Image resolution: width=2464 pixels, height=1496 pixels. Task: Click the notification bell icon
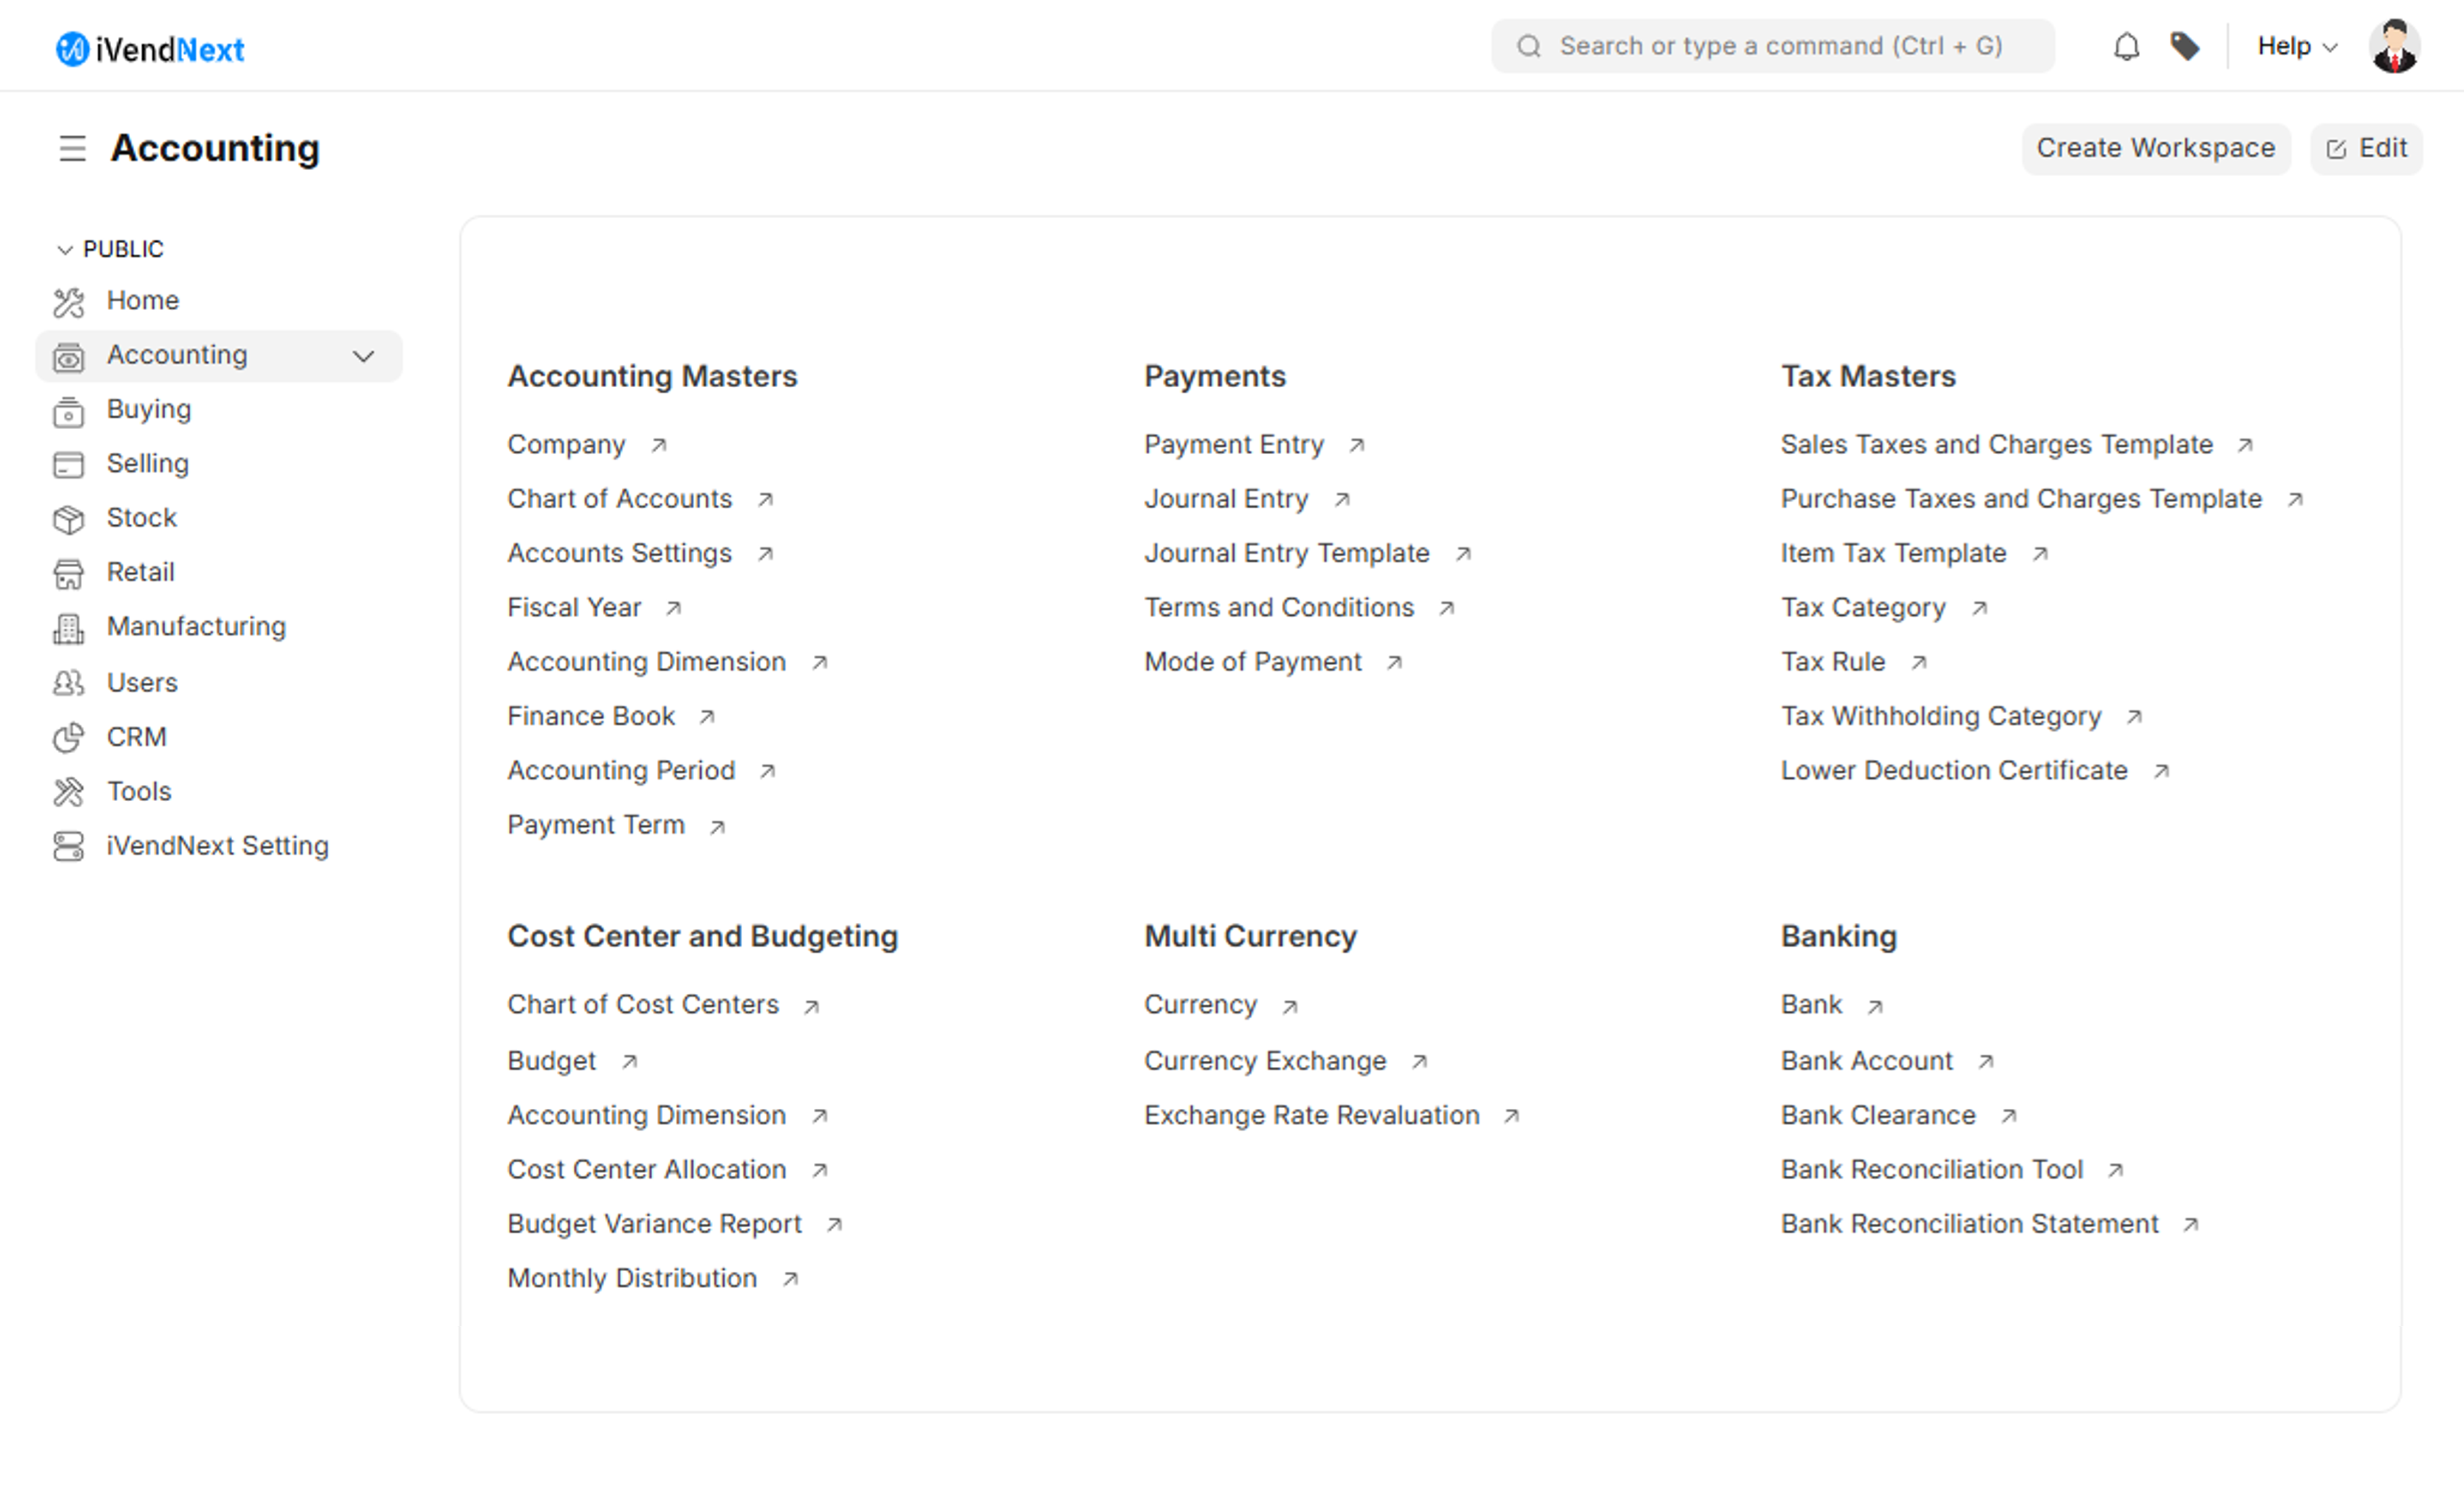(2126, 46)
